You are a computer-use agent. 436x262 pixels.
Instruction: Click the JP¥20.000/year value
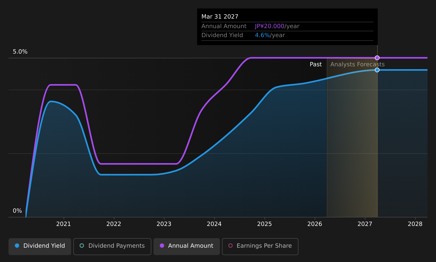(x=277, y=26)
